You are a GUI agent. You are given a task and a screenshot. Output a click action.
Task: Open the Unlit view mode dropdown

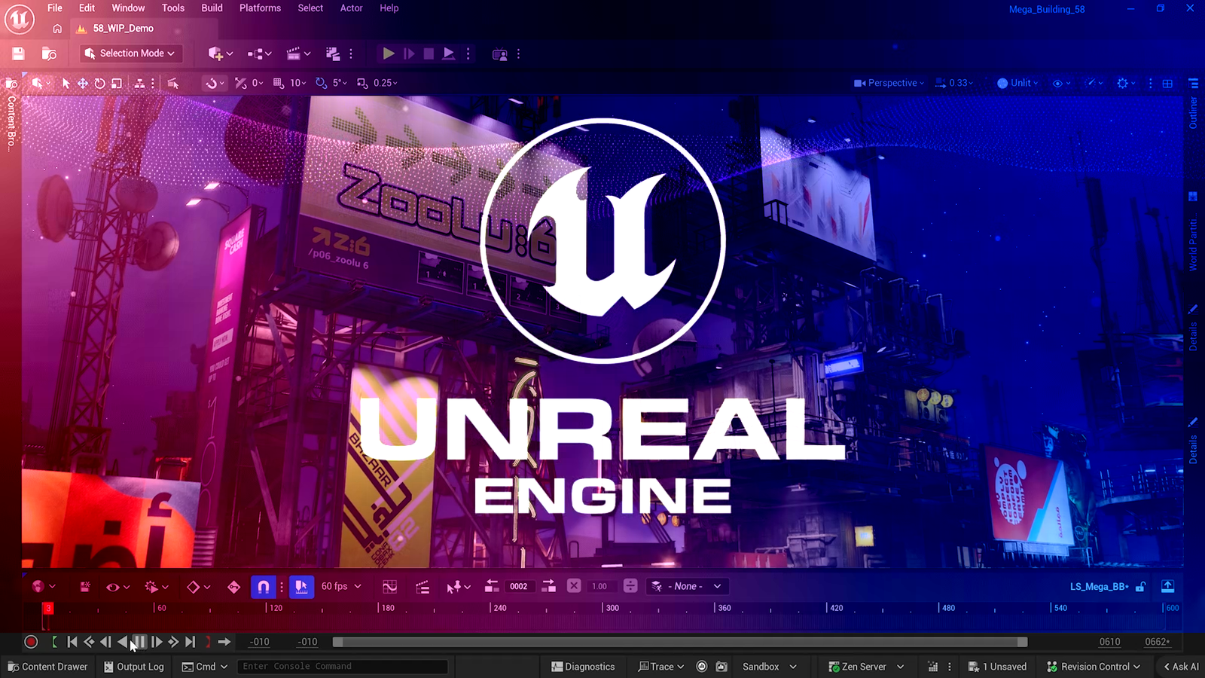click(1017, 83)
